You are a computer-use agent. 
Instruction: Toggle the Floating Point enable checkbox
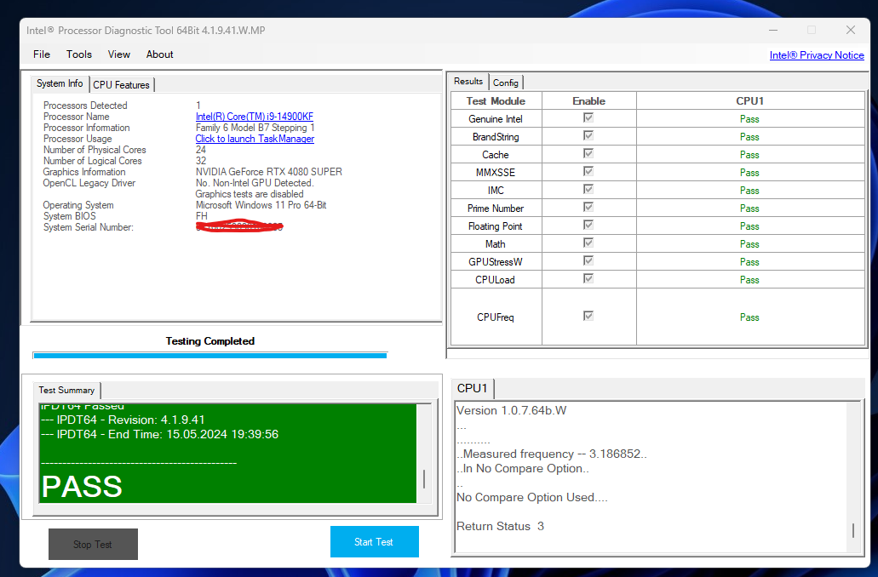click(588, 225)
